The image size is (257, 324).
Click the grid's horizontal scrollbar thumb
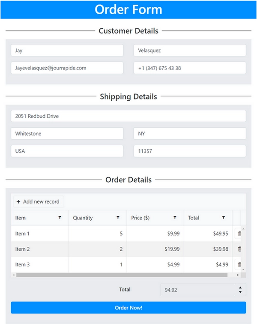[122, 275]
